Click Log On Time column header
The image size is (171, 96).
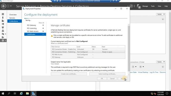tap(154, 72)
